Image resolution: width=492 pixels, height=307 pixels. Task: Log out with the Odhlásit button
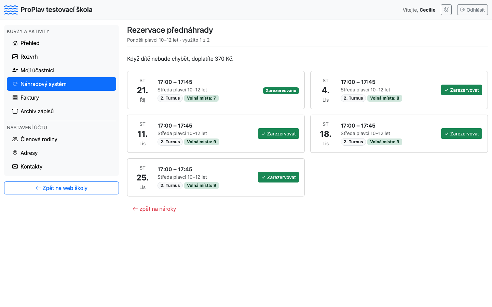tap(473, 10)
